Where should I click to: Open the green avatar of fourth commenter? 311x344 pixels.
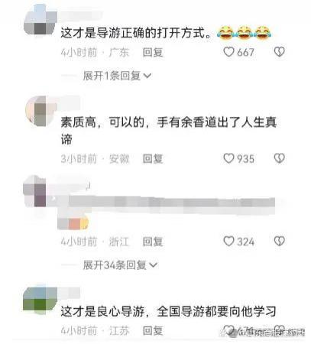pyautogui.click(x=40, y=300)
